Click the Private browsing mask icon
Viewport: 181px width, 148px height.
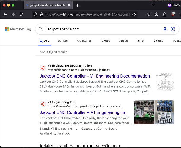click(169, 5)
